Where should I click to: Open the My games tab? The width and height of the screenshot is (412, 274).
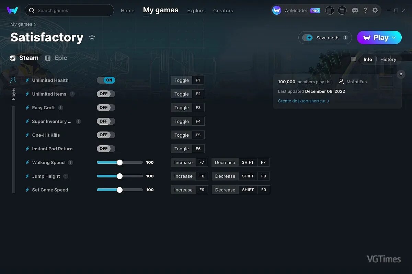tap(161, 10)
